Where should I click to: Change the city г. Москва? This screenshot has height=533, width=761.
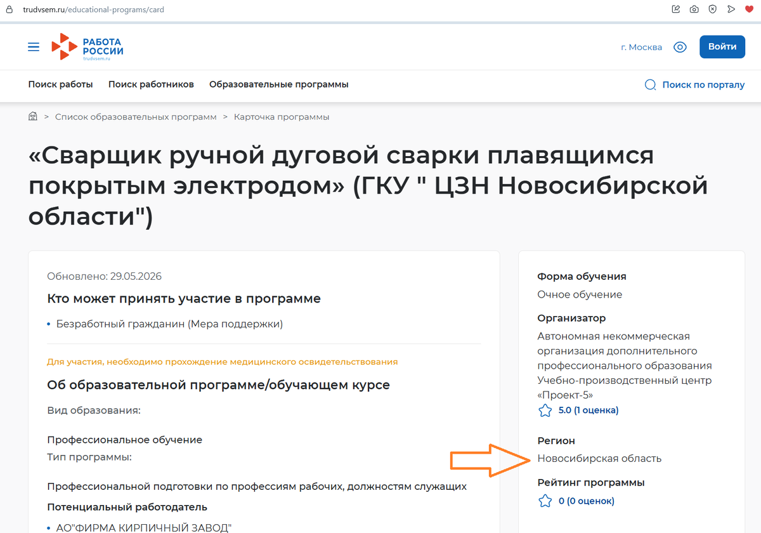(641, 47)
